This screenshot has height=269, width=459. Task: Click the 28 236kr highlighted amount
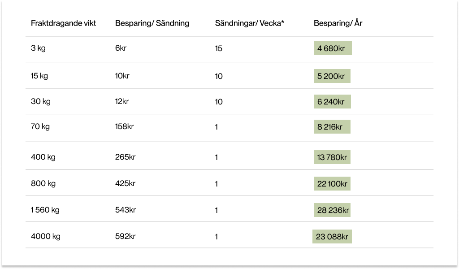(x=332, y=210)
